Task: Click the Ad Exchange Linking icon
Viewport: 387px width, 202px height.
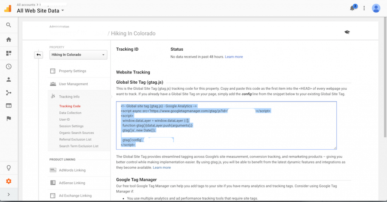Action: [x=53, y=196]
